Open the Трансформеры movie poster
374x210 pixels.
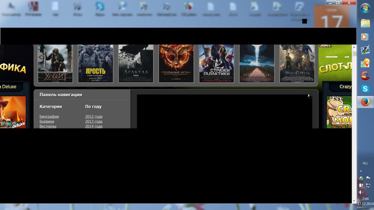pos(297,63)
